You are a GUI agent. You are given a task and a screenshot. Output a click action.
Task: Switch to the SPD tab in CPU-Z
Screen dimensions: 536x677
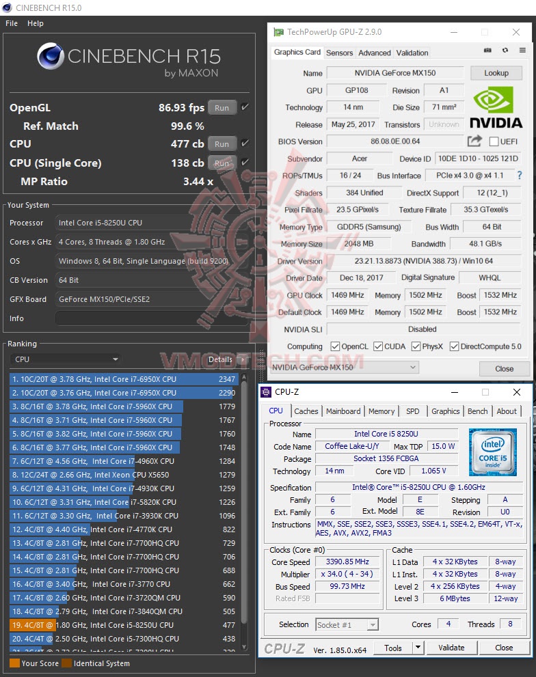click(413, 411)
